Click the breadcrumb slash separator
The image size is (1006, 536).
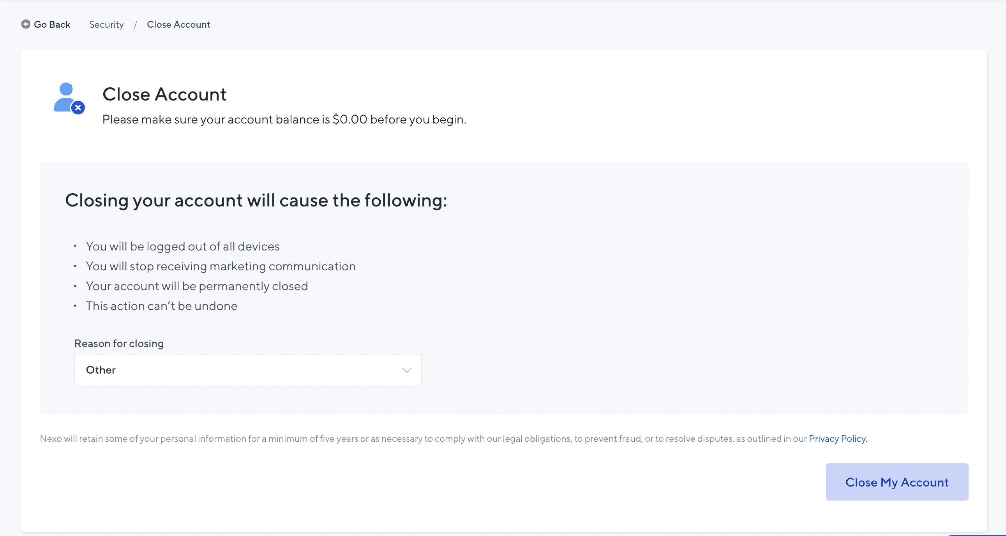click(x=135, y=25)
